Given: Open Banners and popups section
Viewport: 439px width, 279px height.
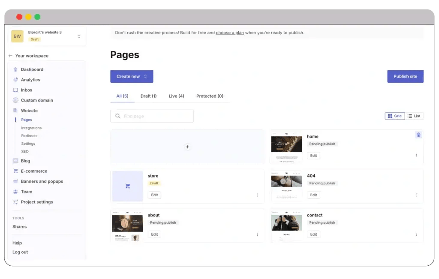Looking at the screenshot, I should click(42, 181).
